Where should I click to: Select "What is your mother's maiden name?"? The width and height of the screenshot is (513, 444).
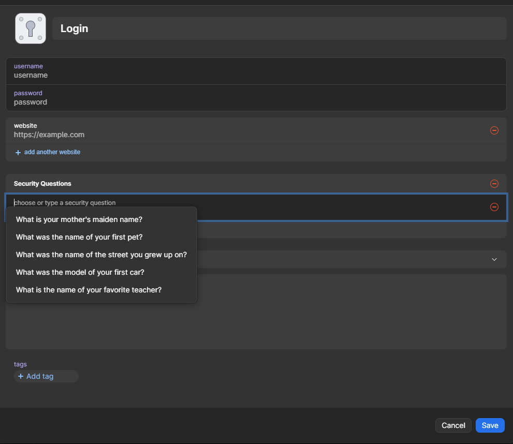pyautogui.click(x=79, y=219)
